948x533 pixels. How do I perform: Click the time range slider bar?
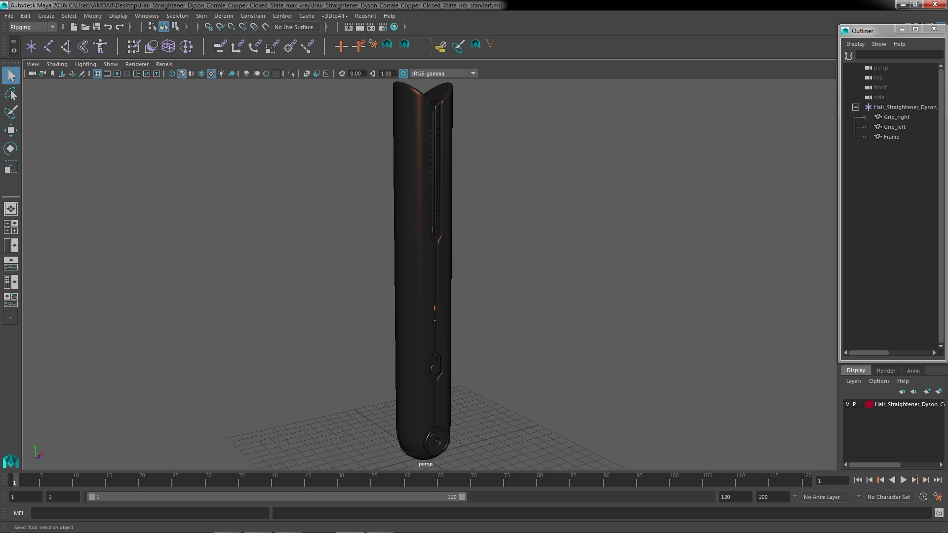coord(276,497)
